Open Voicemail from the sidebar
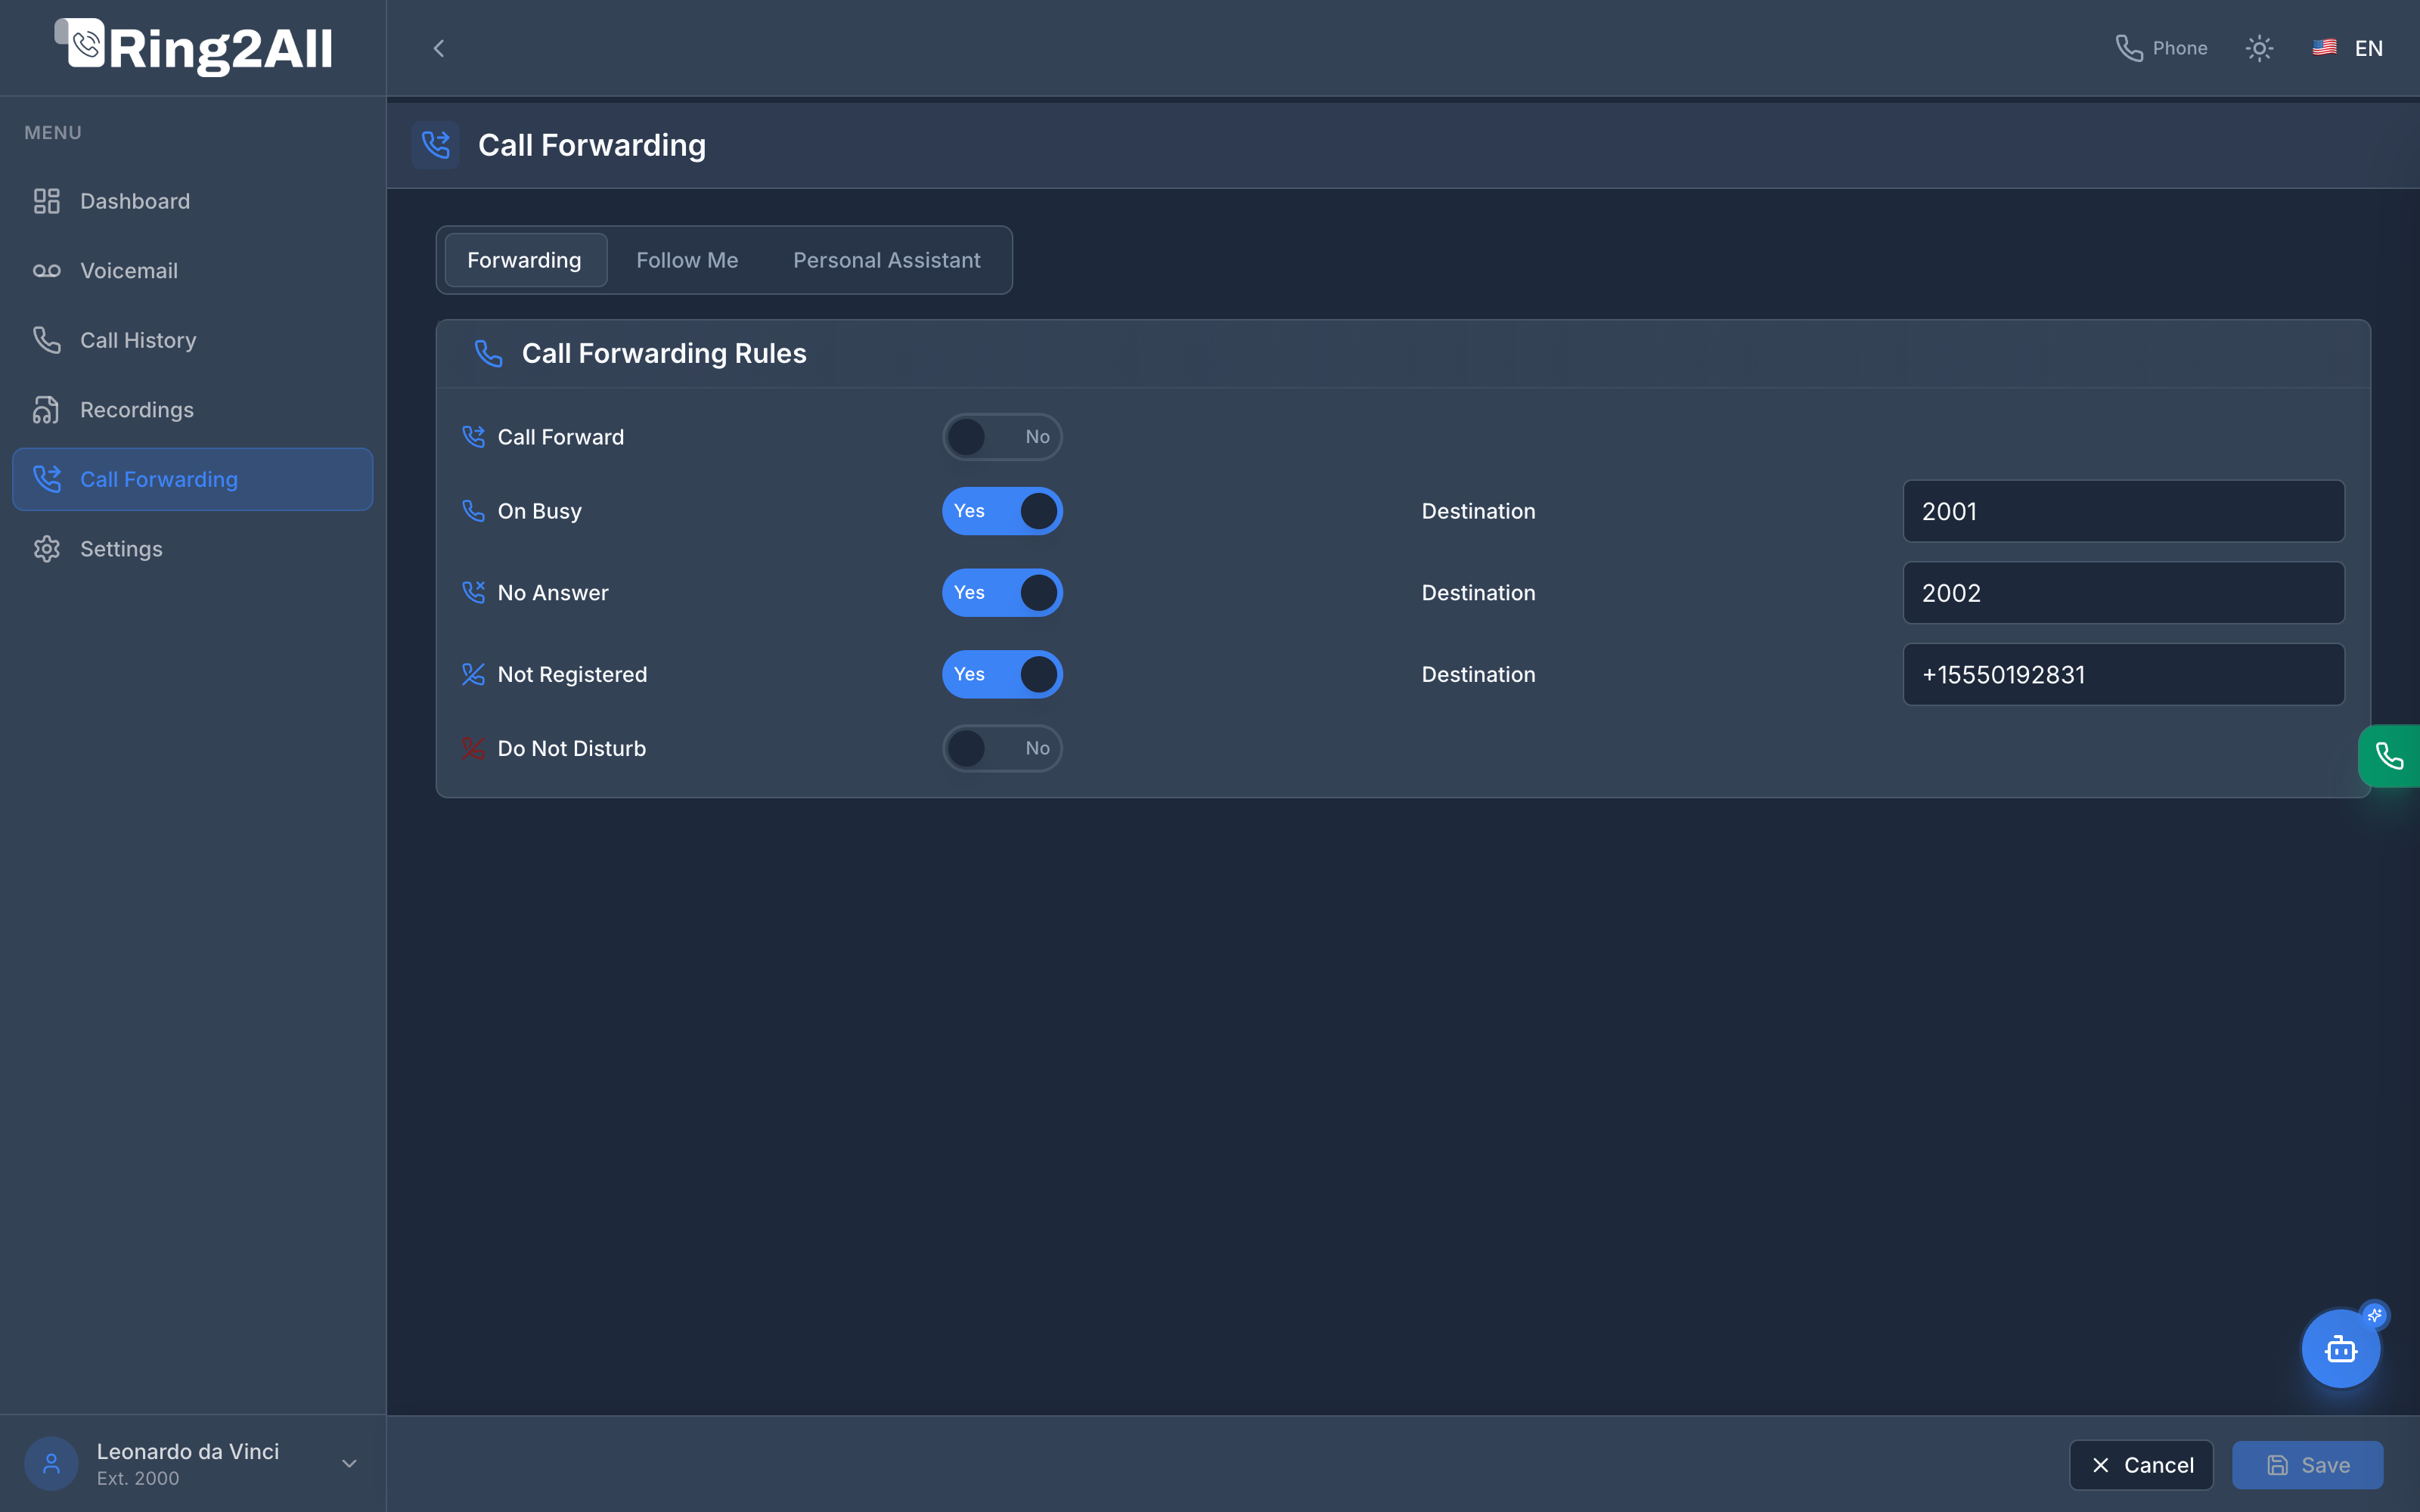 192,271
